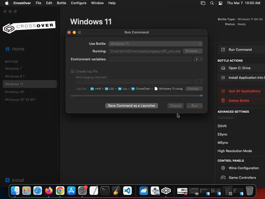
Task: Click the Install Application plus-box icon
Action: click(223, 78)
